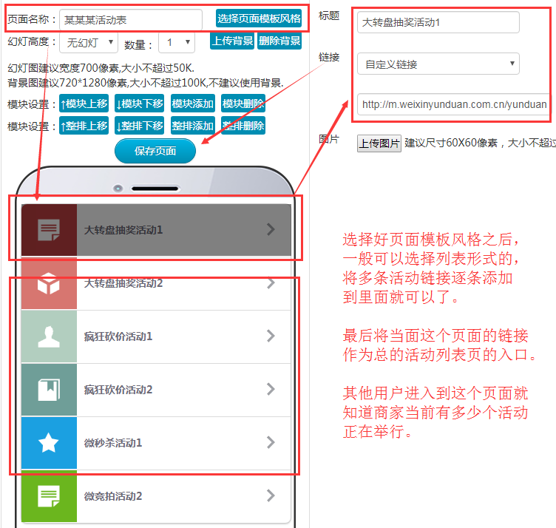Expand the 自定义链接 link type dropdown

[x=438, y=64]
